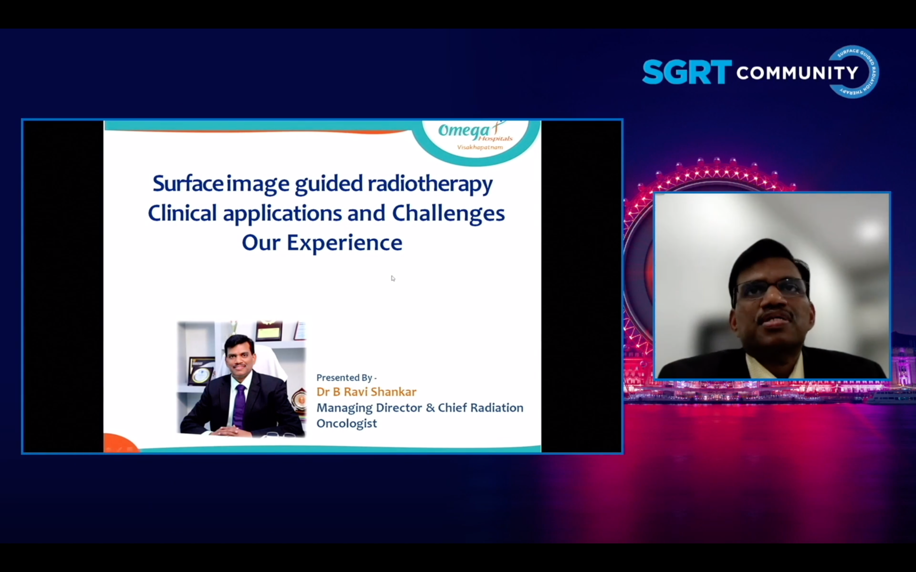The width and height of the screenshot is (916, 572).
Task: Click the Dr B Ravi Shankar name
Action: 366,392
